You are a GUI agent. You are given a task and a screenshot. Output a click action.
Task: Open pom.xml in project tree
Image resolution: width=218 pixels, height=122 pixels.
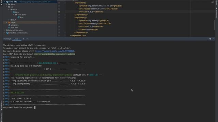click(x=14, y=28)
